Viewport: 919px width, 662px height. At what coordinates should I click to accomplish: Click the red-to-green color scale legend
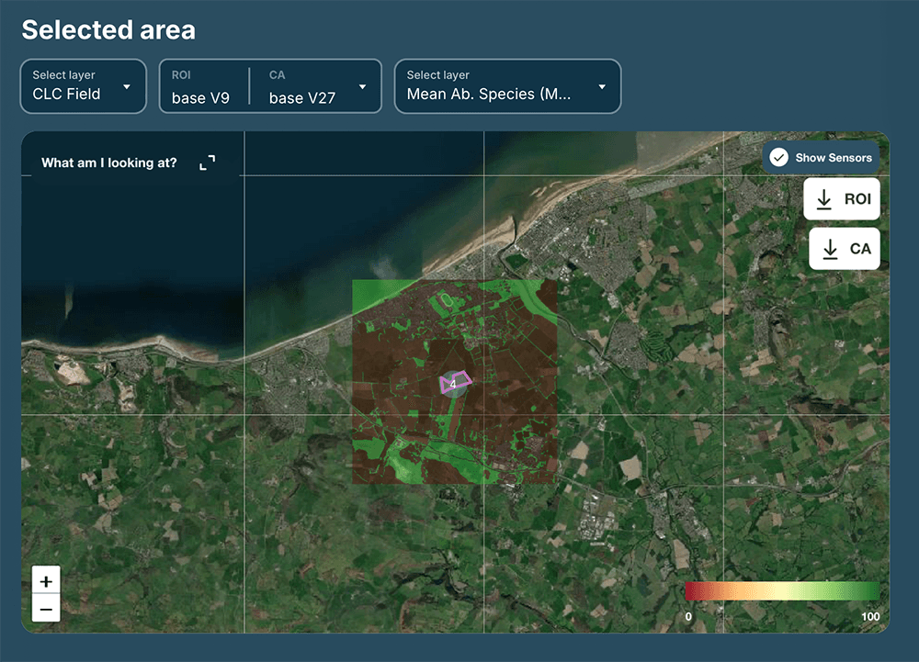pyautogui.click(x=782, y=590)
